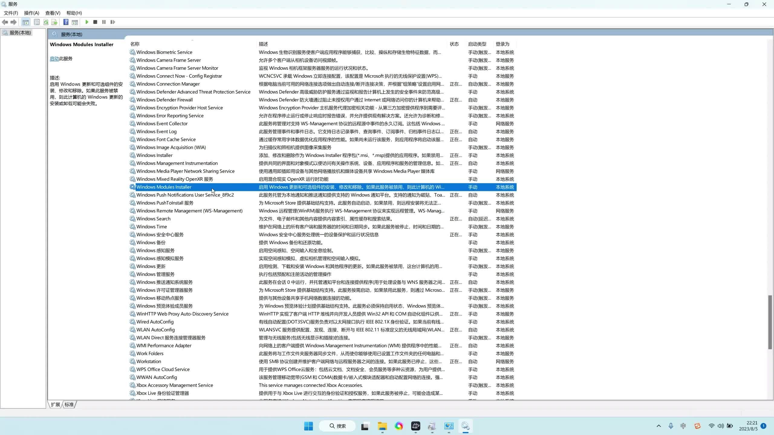Click gear icon beside Windows Connection Manager

pos(132,84)
